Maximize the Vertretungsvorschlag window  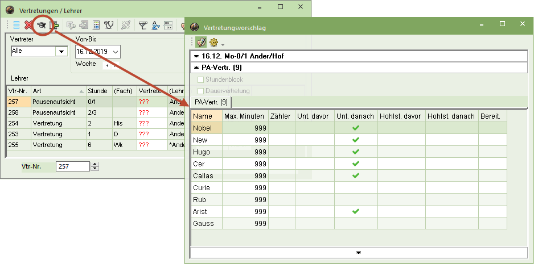click(502, 24)
